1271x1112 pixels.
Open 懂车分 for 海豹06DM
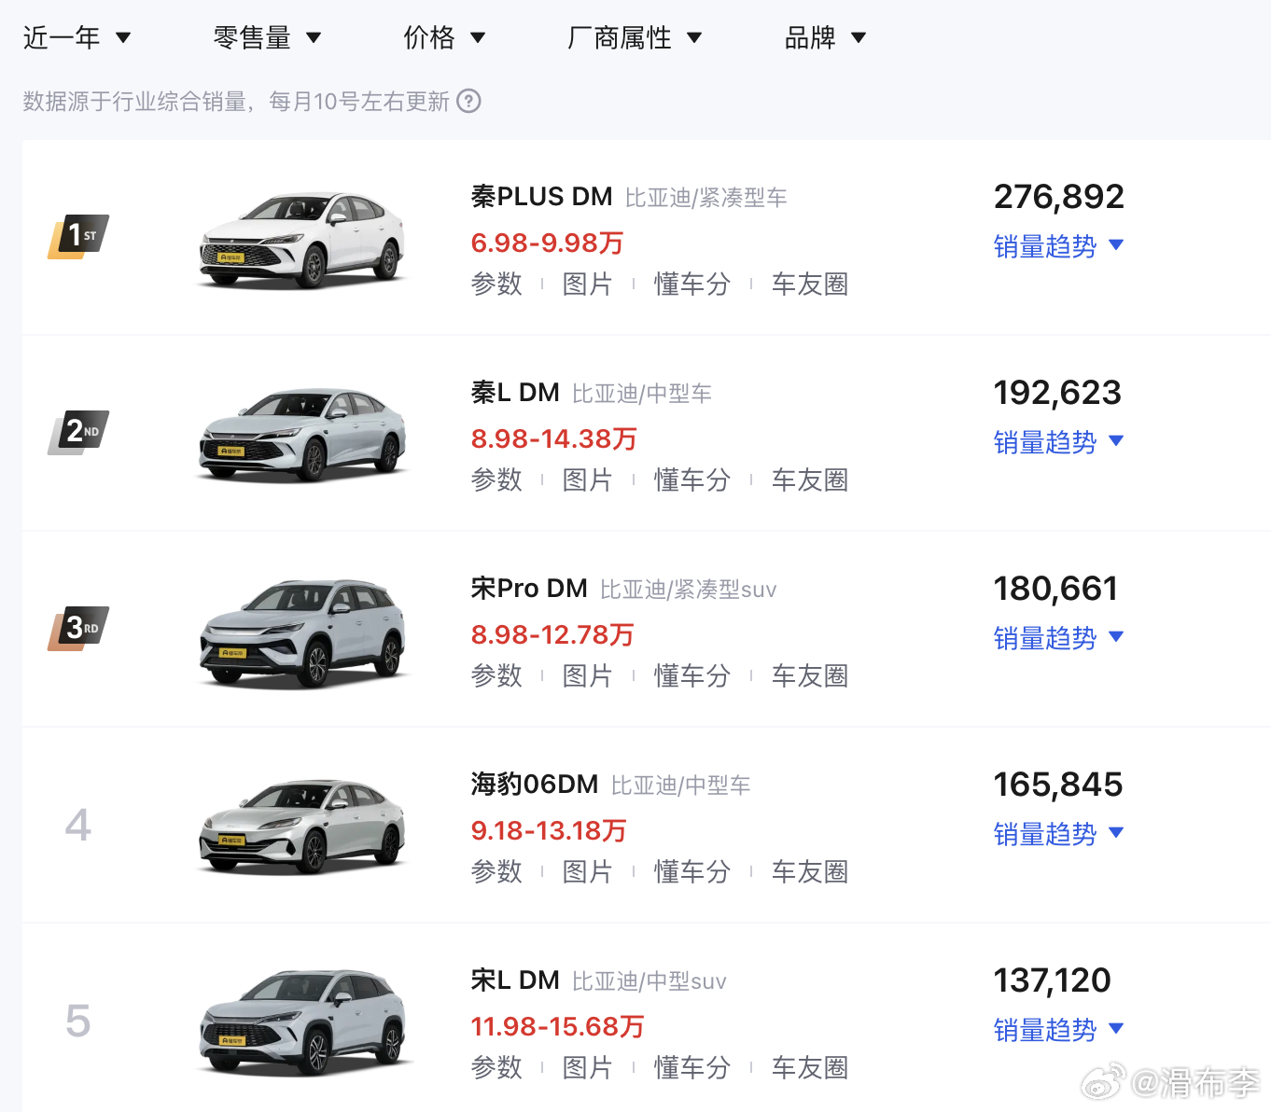pos(691,872)
